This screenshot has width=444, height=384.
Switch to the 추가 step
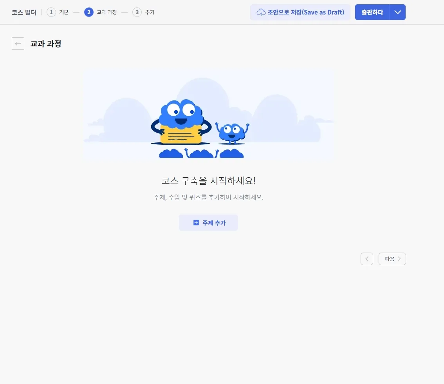[149, 12]
